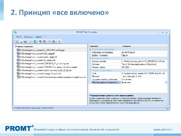The image size is (181, 136).
Task: Click the PROMT logo in the footer
Action: tap(19, 128)
